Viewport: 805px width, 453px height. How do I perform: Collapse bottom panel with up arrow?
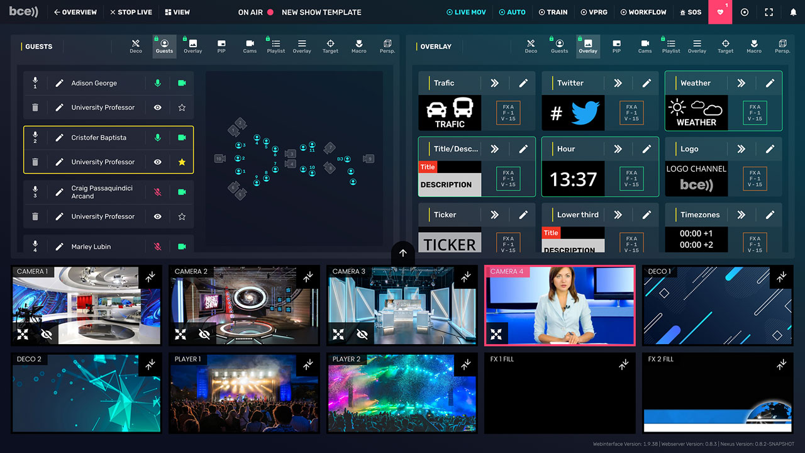(403, 253)
